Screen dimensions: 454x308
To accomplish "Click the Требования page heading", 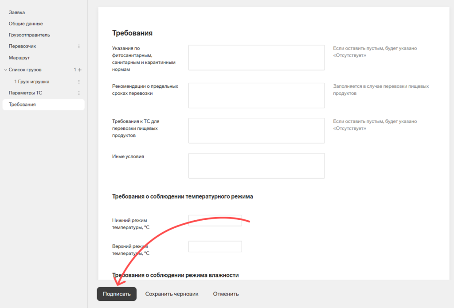I will pos(132,33).
